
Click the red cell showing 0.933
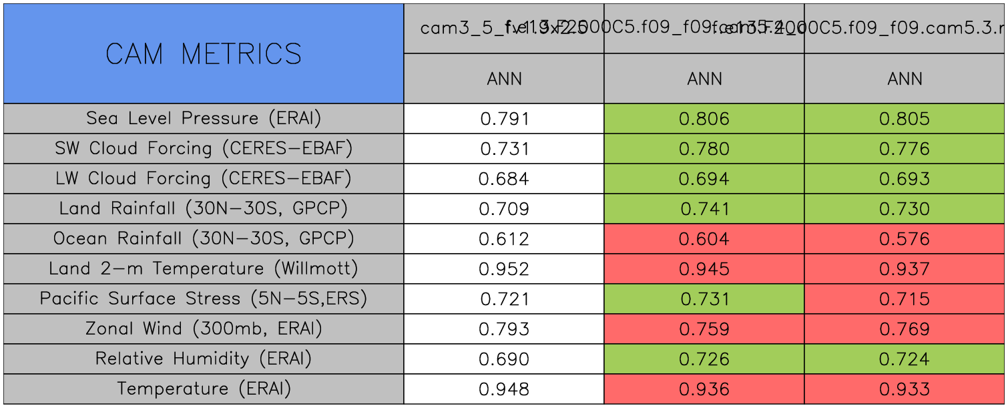pos(905,389)
